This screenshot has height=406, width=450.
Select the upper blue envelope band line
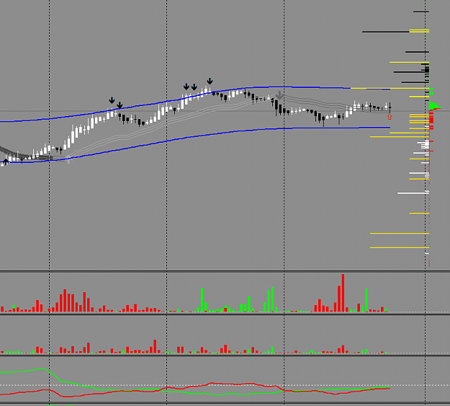(x=195, y=98)
